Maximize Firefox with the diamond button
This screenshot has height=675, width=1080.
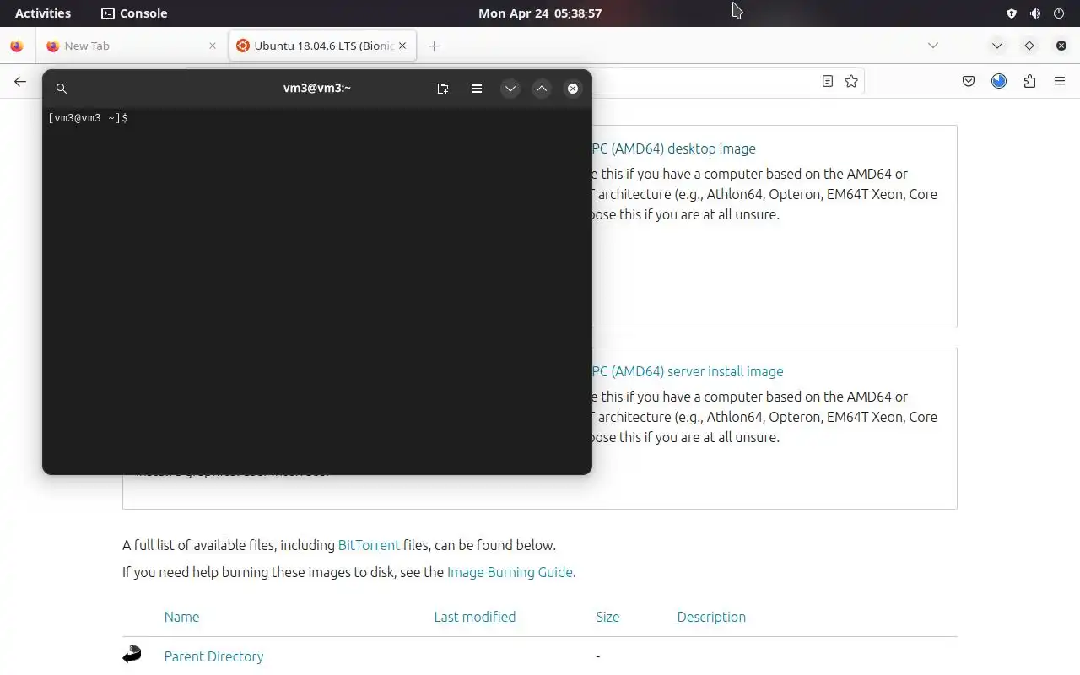point(1029,46)
